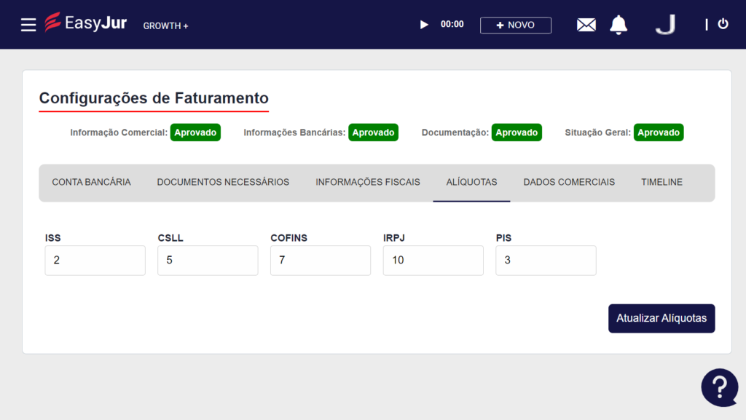Click the ISS input field
746x420 pixels.
(x=95, y=261)
